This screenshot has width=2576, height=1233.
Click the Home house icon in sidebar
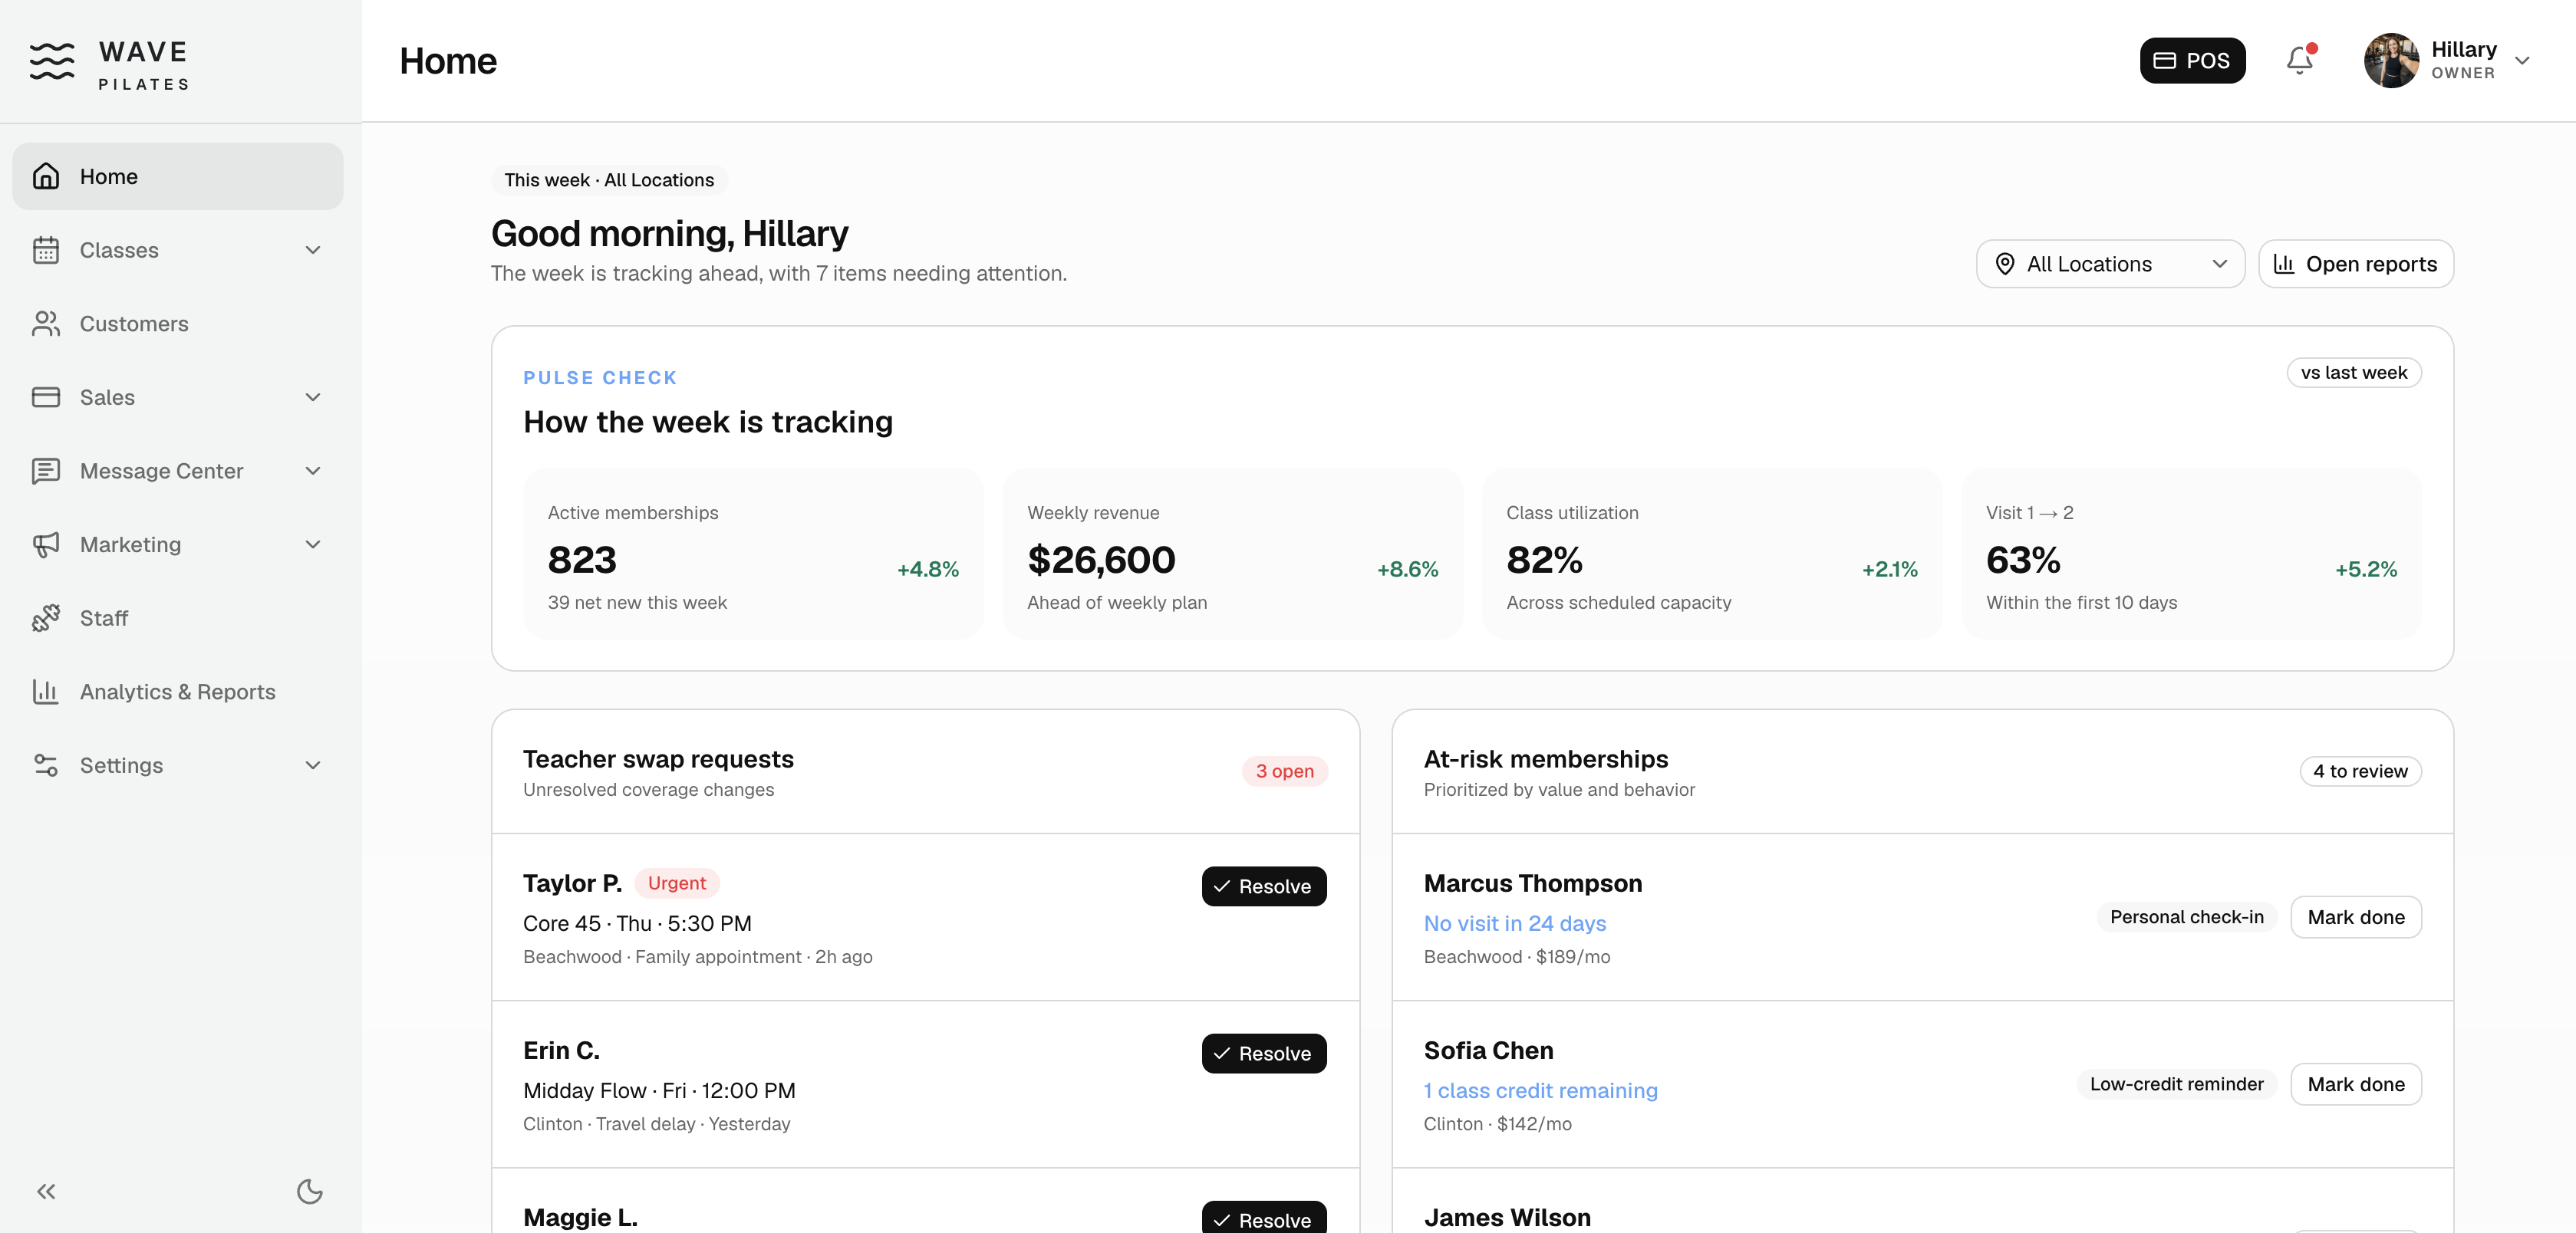pyautogui.click(x=46, y=176)
